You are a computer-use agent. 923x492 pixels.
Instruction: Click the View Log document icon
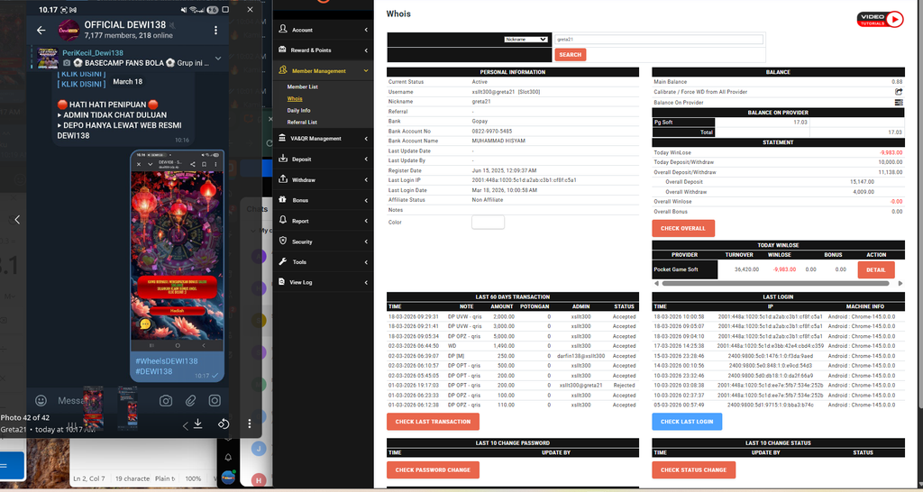click(283, 282)
